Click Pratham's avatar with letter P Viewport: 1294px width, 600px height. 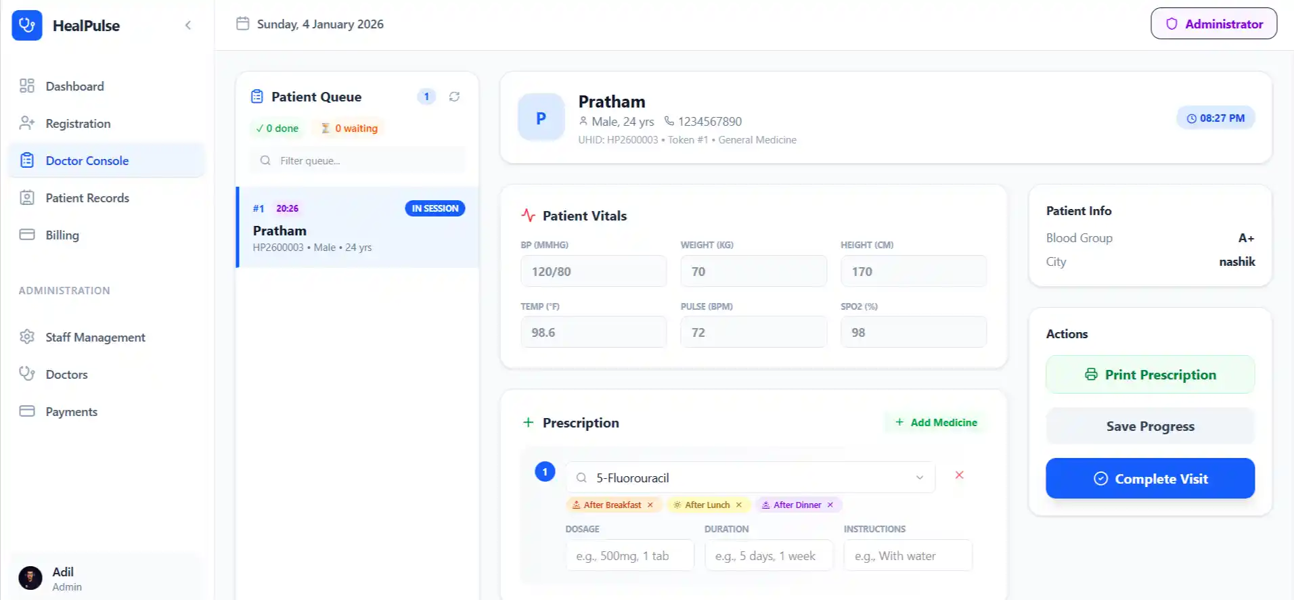[541, 118]
